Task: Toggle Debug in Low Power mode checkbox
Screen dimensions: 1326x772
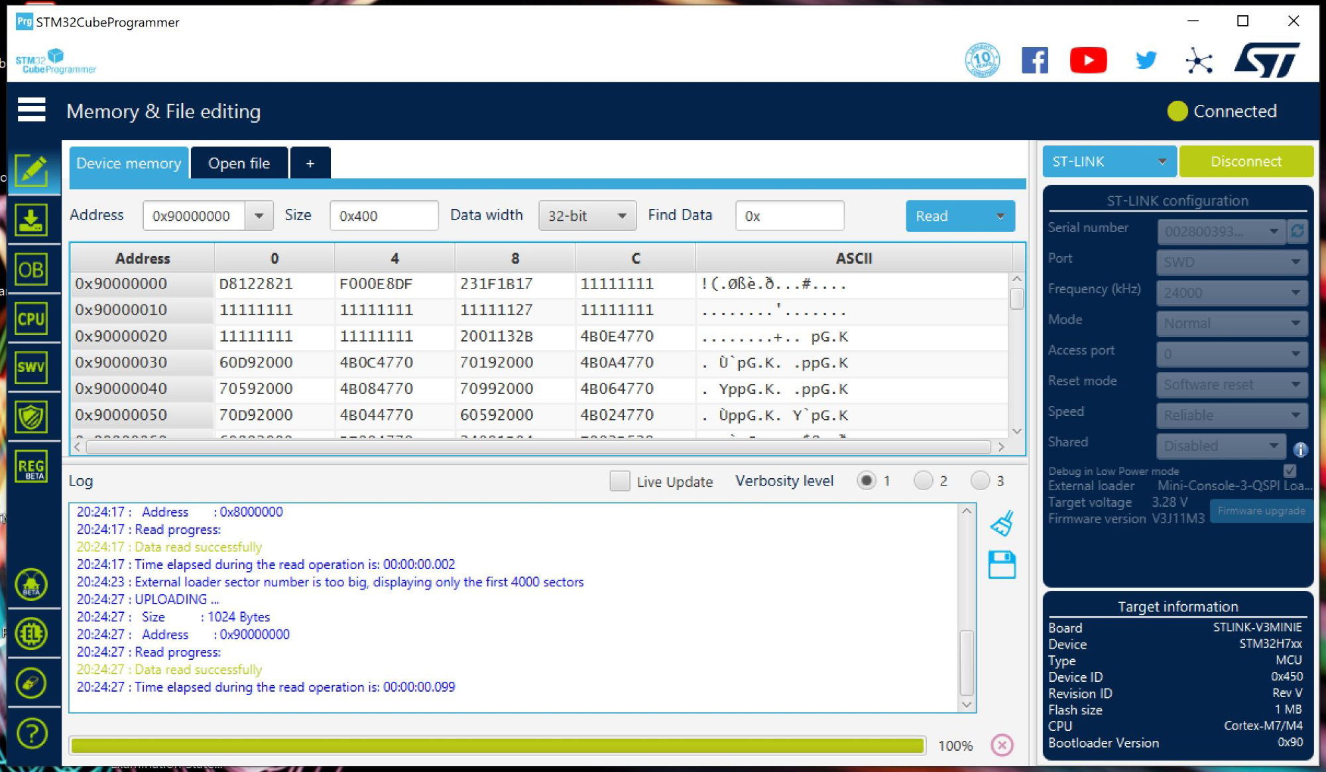Action: 1290,470
